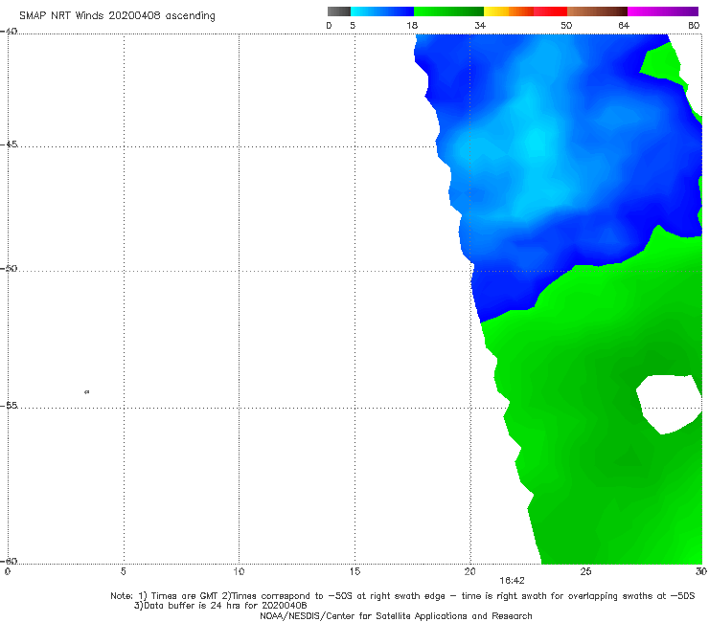Screen dimensions: 709x622
Task: Click the longitude axis label 25
Action: [585, 571]
